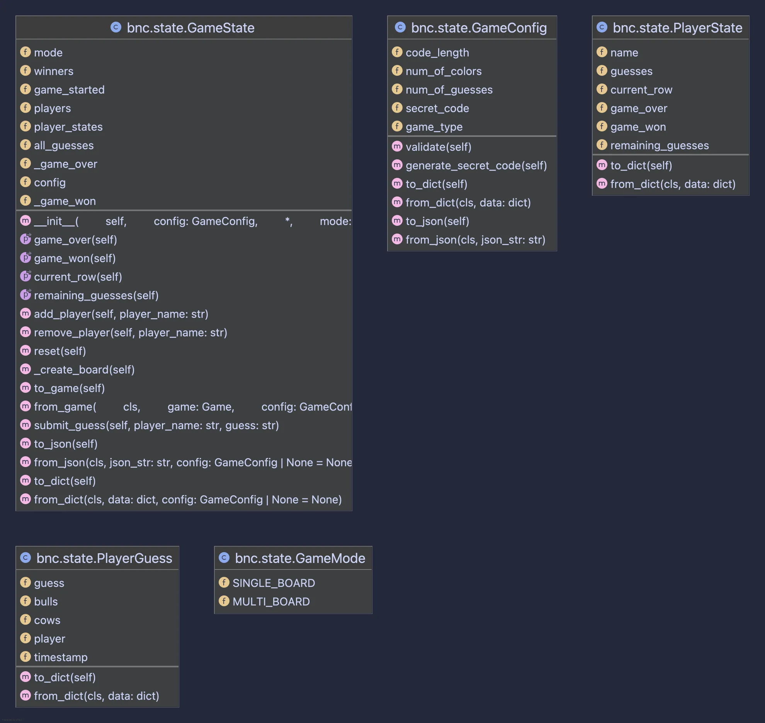Viewport: 765px width, 723px height.
Task: Select the guesses field in PlayerState
Action: [x=631, y=71]
